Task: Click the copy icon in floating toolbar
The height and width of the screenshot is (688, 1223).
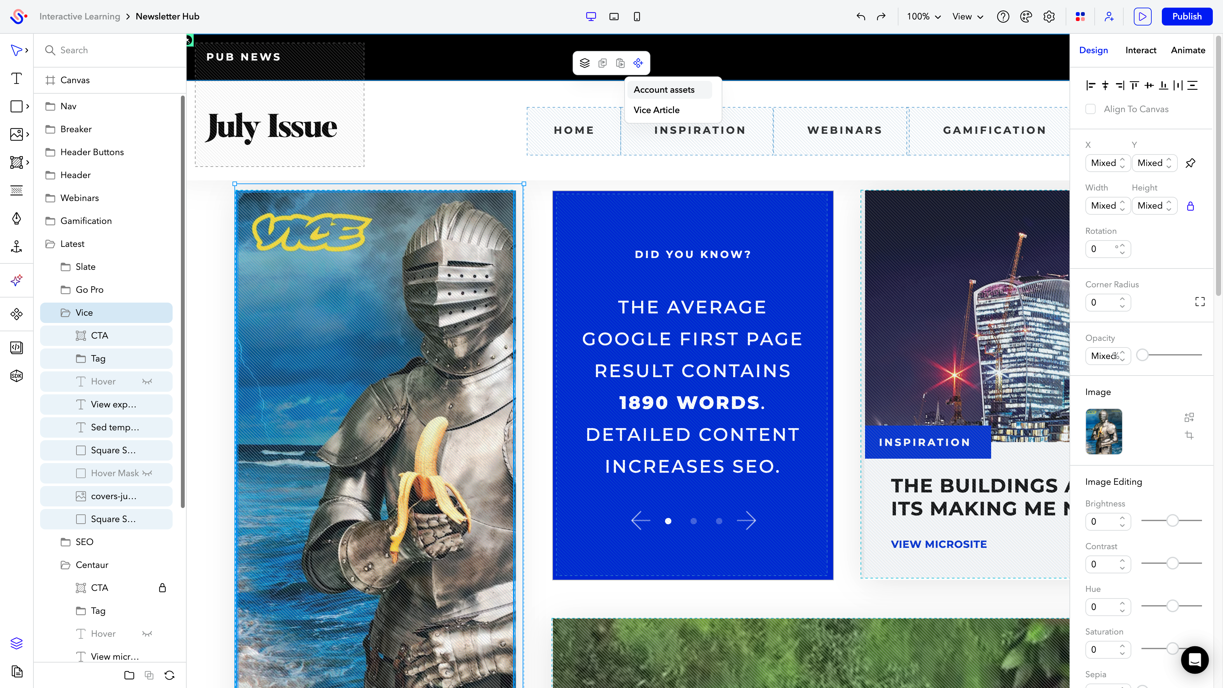Action: [x=603, y=63]
